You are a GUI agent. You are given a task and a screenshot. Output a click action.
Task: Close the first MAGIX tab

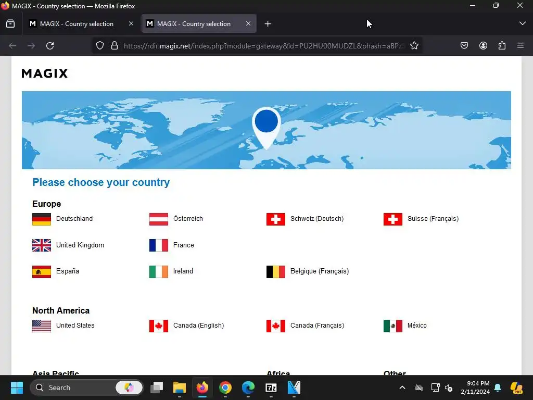(131, 24)
